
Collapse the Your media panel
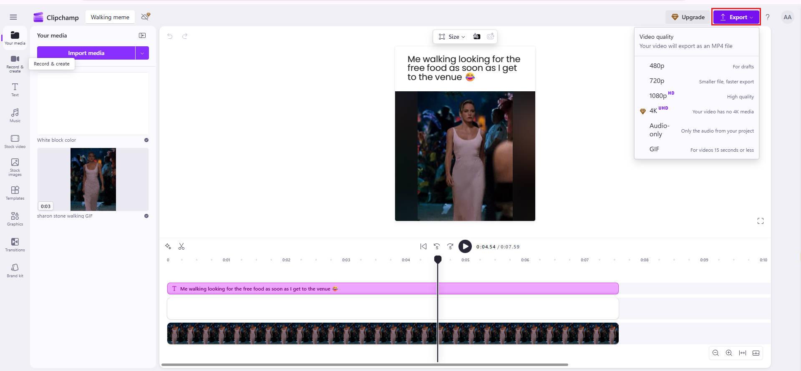pyautogui.click(x=142, y=35)
